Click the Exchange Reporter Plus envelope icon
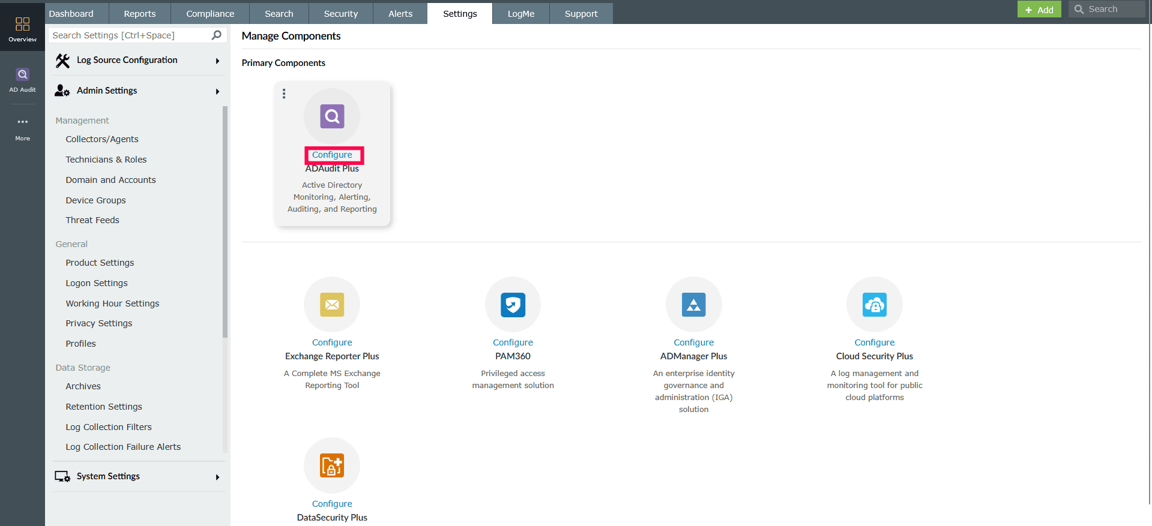This screenshot has height=526, width=1152. 332,305
